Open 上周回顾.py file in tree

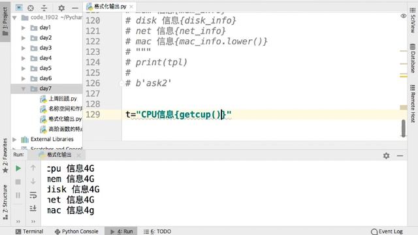[63, 99]
